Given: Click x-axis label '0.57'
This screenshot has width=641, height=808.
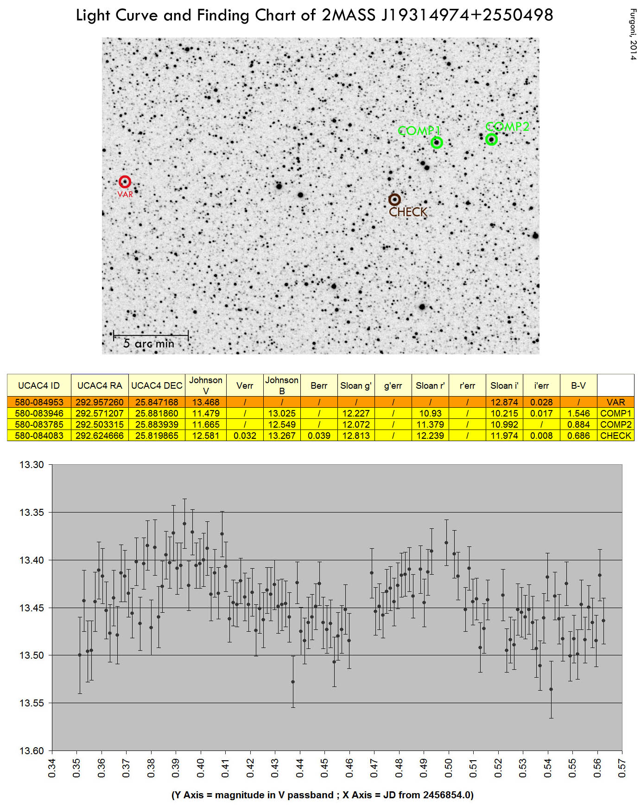Looking at the screenshot, I should [622, 768].
